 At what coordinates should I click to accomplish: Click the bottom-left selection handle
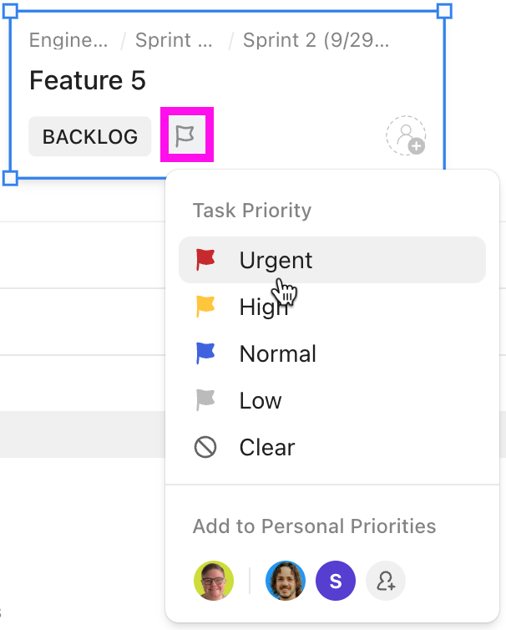[10, 178]
